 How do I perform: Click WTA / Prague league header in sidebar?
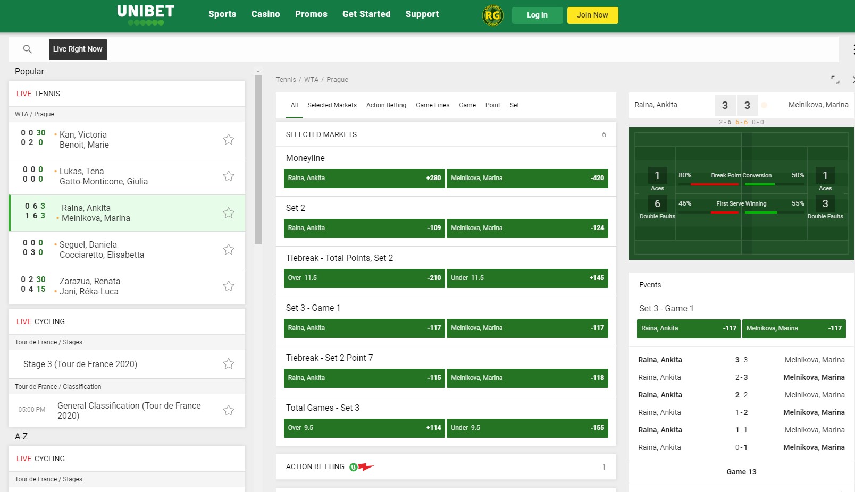(127, 114)
